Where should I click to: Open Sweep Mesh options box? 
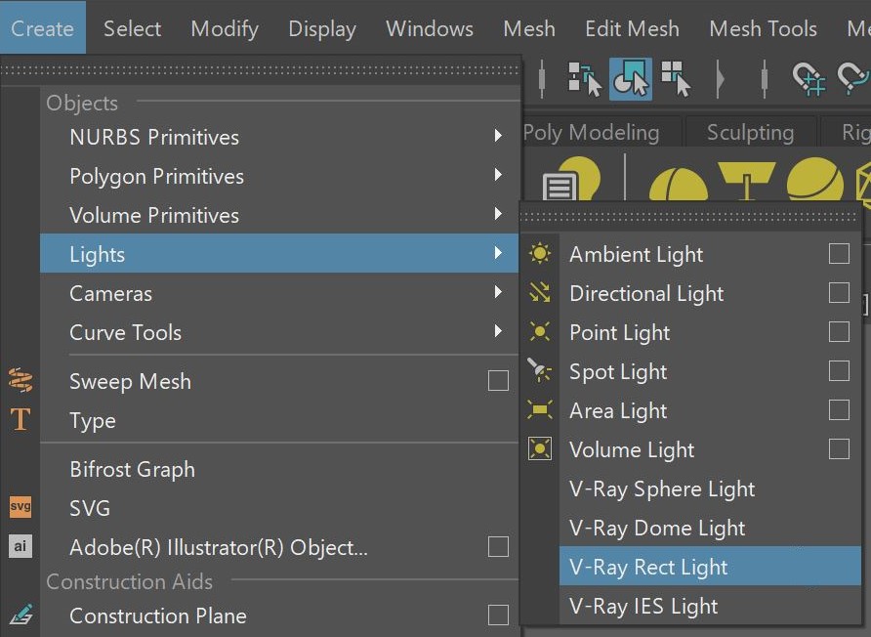pyautogui.click(x=498, y=381)
